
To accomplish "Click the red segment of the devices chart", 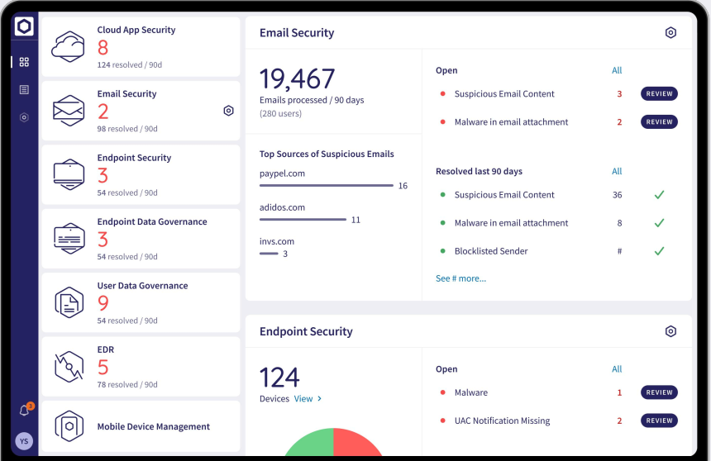I will (355, 446).
